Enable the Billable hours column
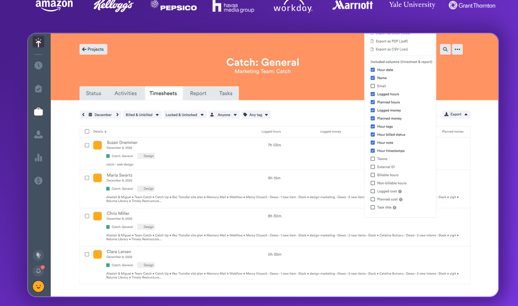Viewport: 518px width, 306px height. pyautogui.click(x=373, y=175)
